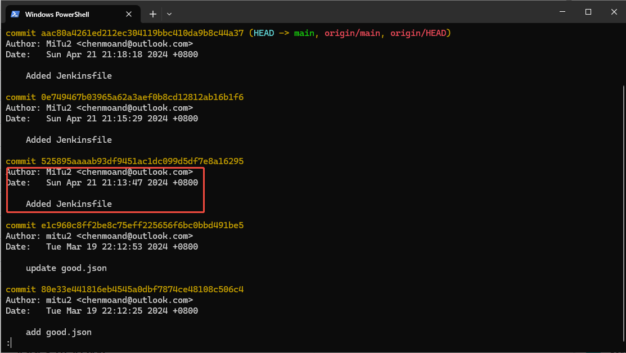Click commit hash starting with 80e33e44
This screenshot has width=626, height=353.
[142, 289]
